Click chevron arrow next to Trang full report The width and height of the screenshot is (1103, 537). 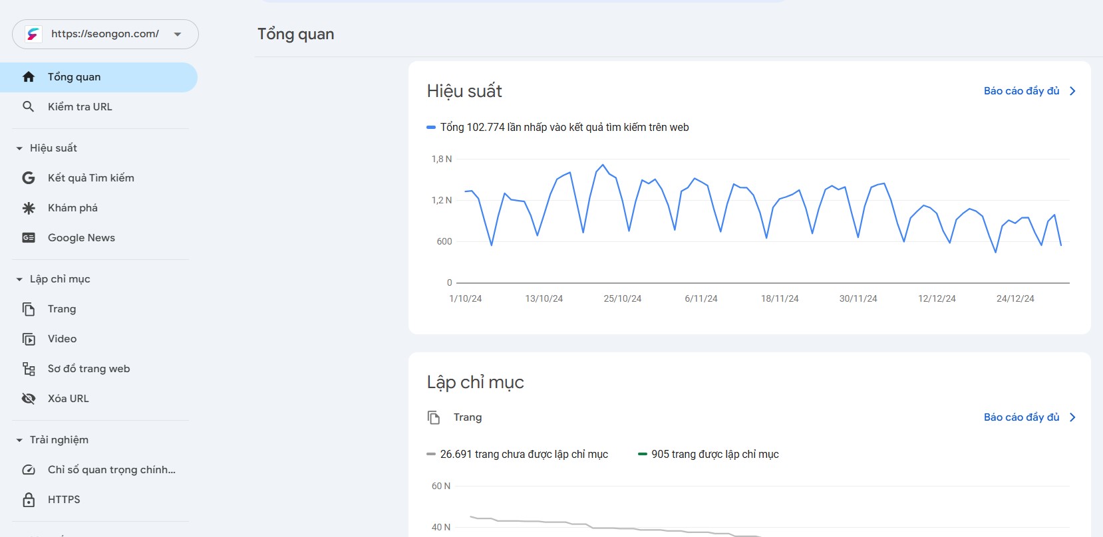[x=1072, y=417]
